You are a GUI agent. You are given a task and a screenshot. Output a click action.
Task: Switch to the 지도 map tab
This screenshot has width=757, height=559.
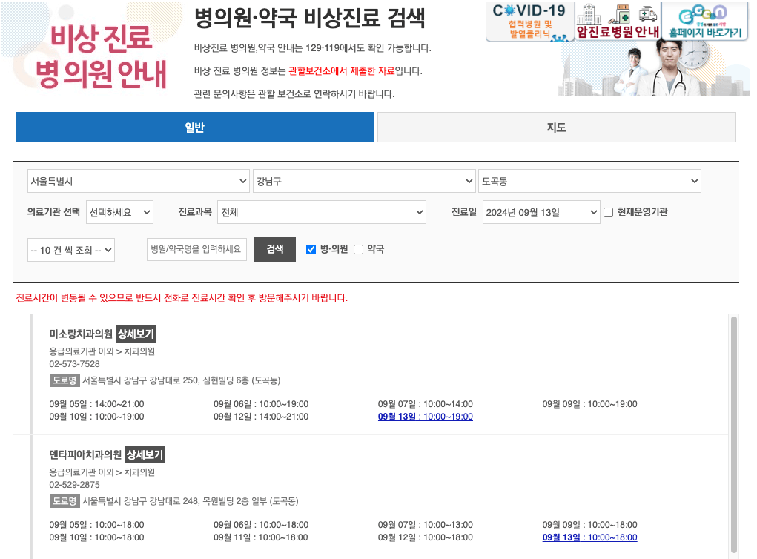click(x=557, y=127)
